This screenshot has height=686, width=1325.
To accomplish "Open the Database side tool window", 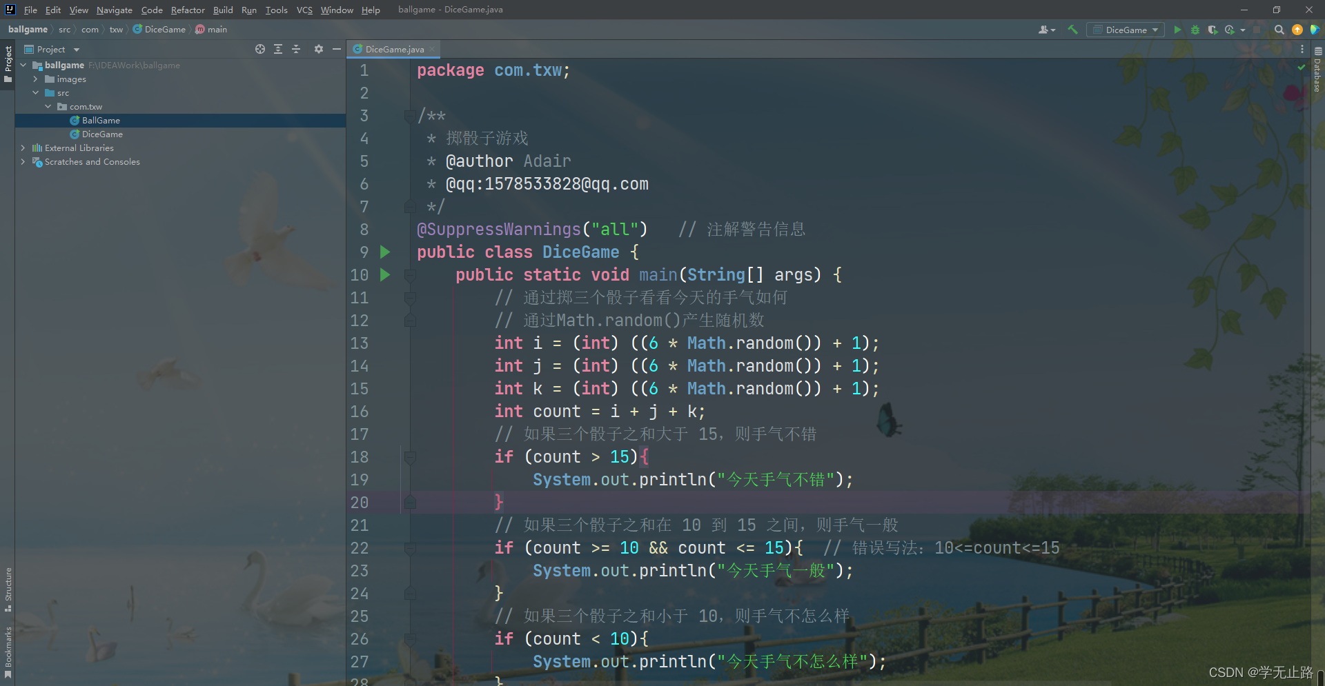I will (1317, 70).
